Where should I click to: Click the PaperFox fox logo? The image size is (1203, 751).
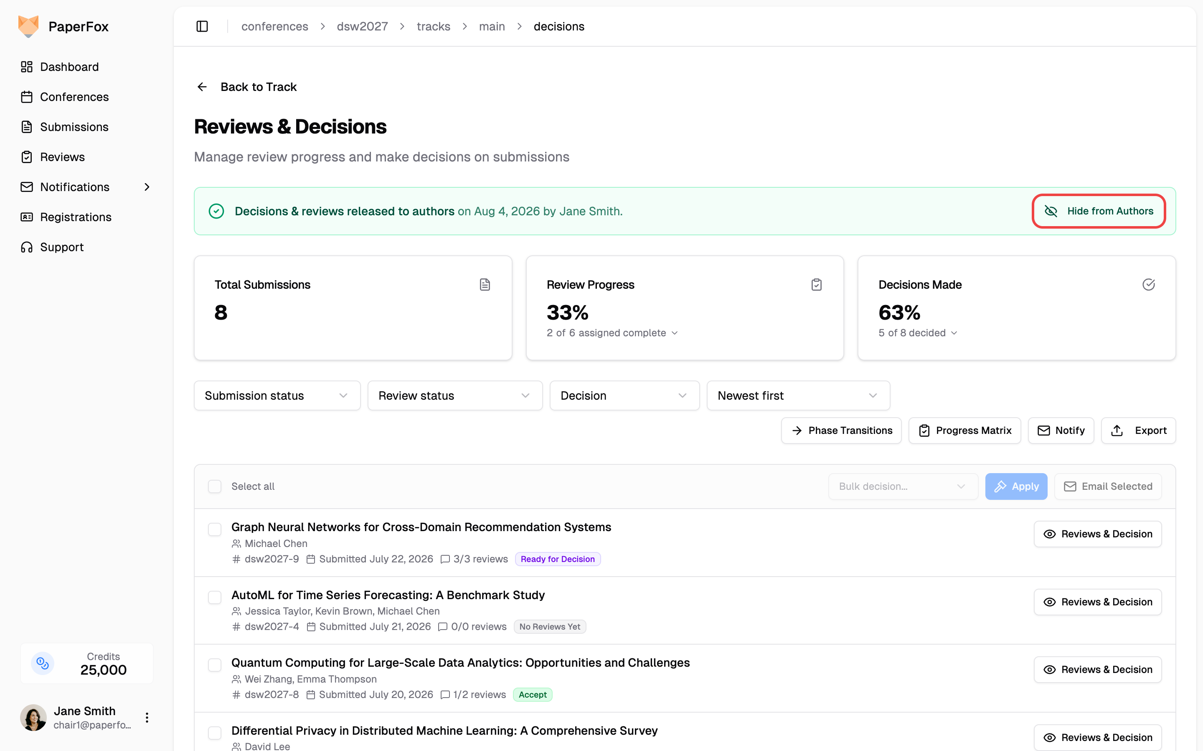click(x=28, y=26)
